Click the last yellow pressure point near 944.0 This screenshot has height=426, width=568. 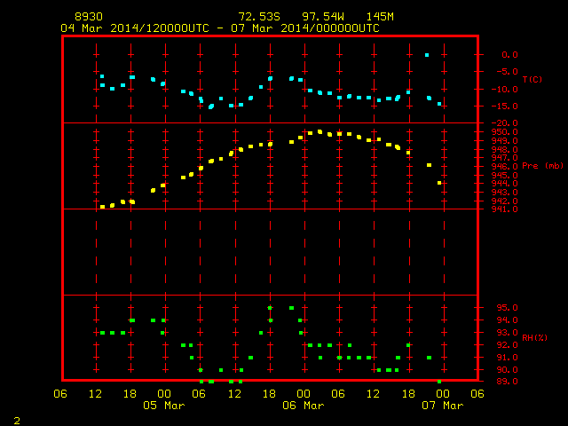point(439,183)
